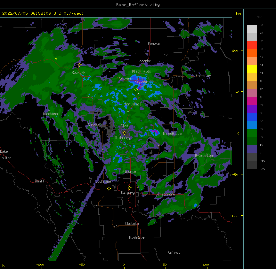Click the yellow V marker northwest of RockyMH
This screenshot has width=276, height=269.
pyautogui.click(x=56, y=59)
